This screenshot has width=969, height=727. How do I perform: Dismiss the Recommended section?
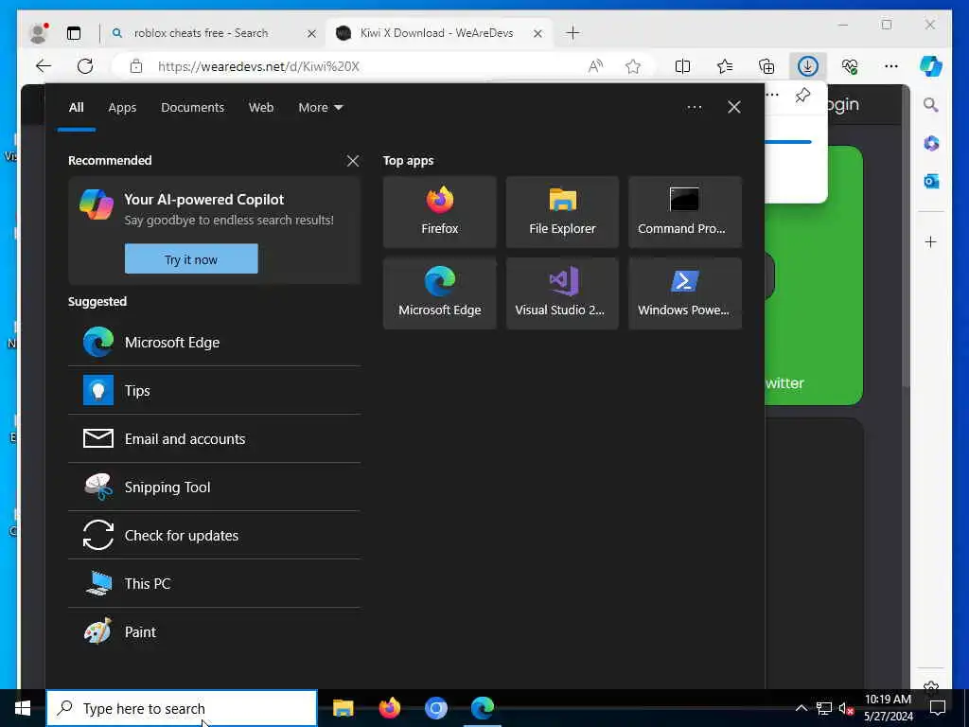[352, 161]
